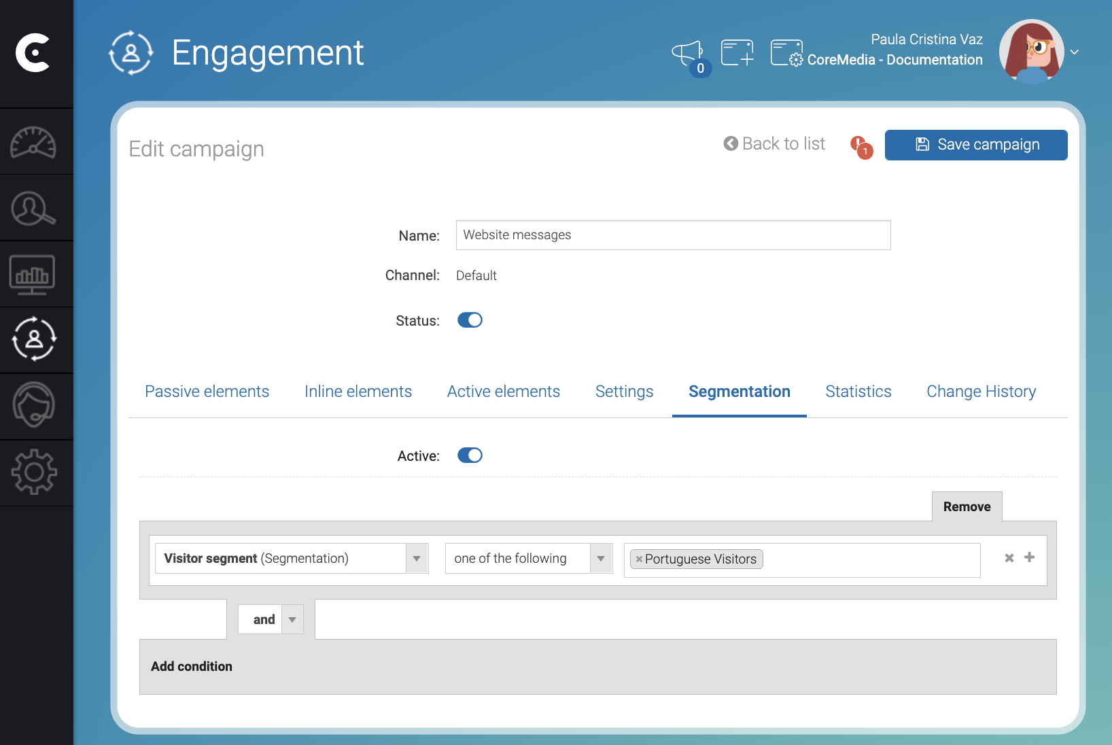Click the CoreMedia logo in sidebar
Image resolution: width=1112 pixels, height=745 pixels.
33,52
